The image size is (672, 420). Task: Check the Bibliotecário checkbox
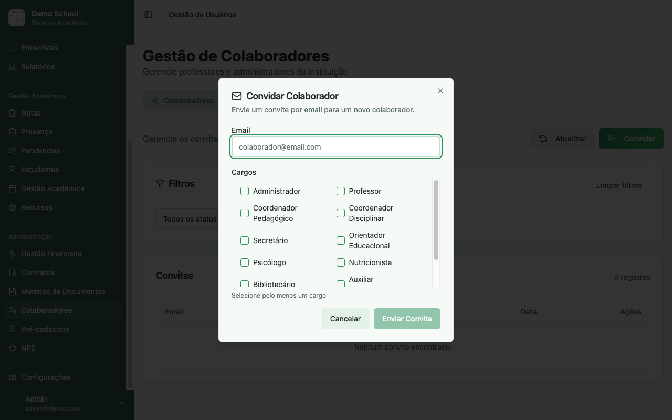click(x=245, y=284)
